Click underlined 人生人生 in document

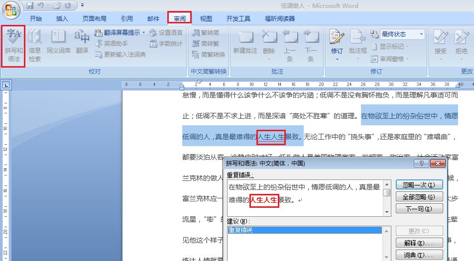coord(271,137)
